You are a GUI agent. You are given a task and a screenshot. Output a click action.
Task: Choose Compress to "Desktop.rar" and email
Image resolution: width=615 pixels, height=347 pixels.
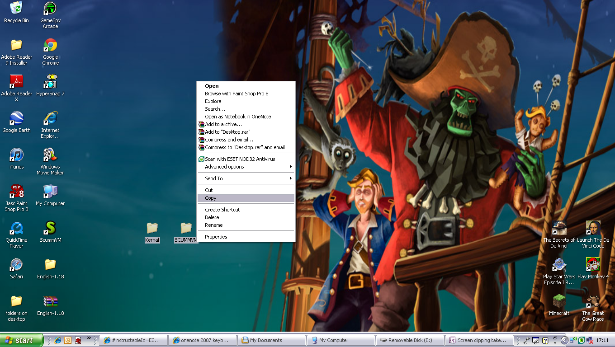pyautogui.click(x=246, y=147)
